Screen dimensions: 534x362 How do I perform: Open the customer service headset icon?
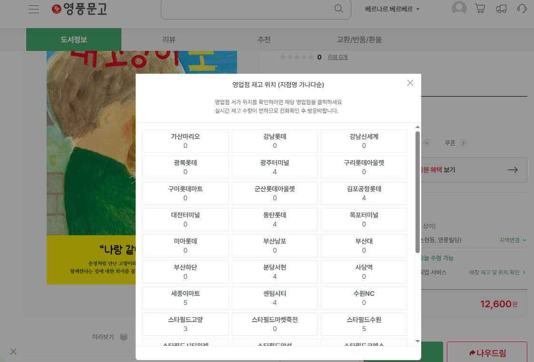[x=522, y=8]
